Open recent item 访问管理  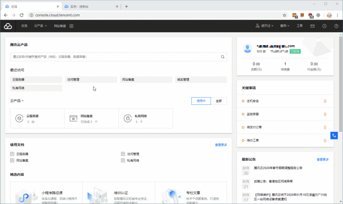91,80
